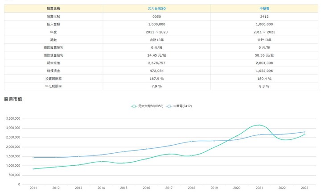
Task: Select the 年化報酬率 row label
Action: pyautogui.click(x=53, y=86)
